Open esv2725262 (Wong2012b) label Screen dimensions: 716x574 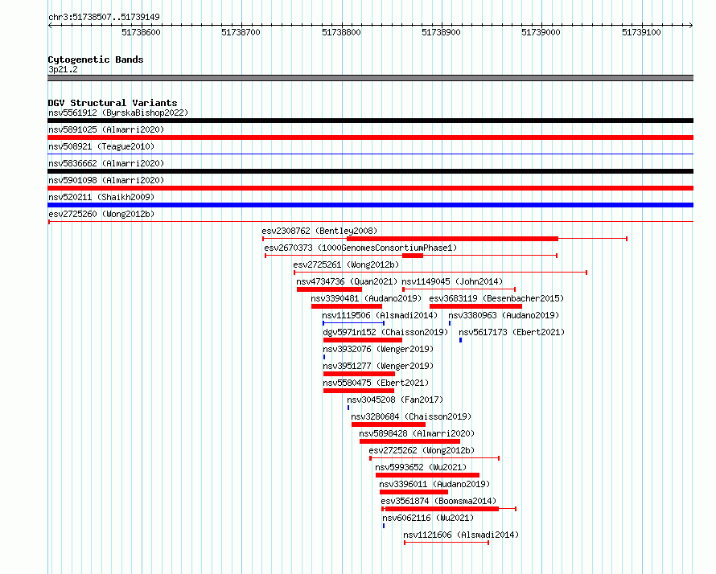(422, 450)
